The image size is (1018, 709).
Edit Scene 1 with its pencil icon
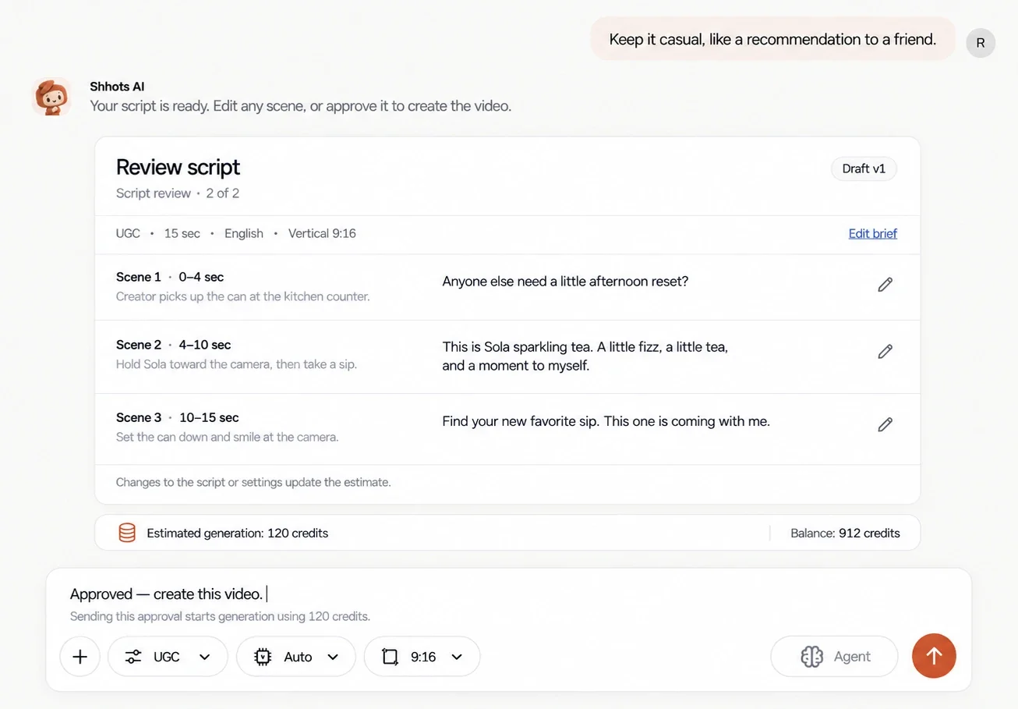click(885, 285)
